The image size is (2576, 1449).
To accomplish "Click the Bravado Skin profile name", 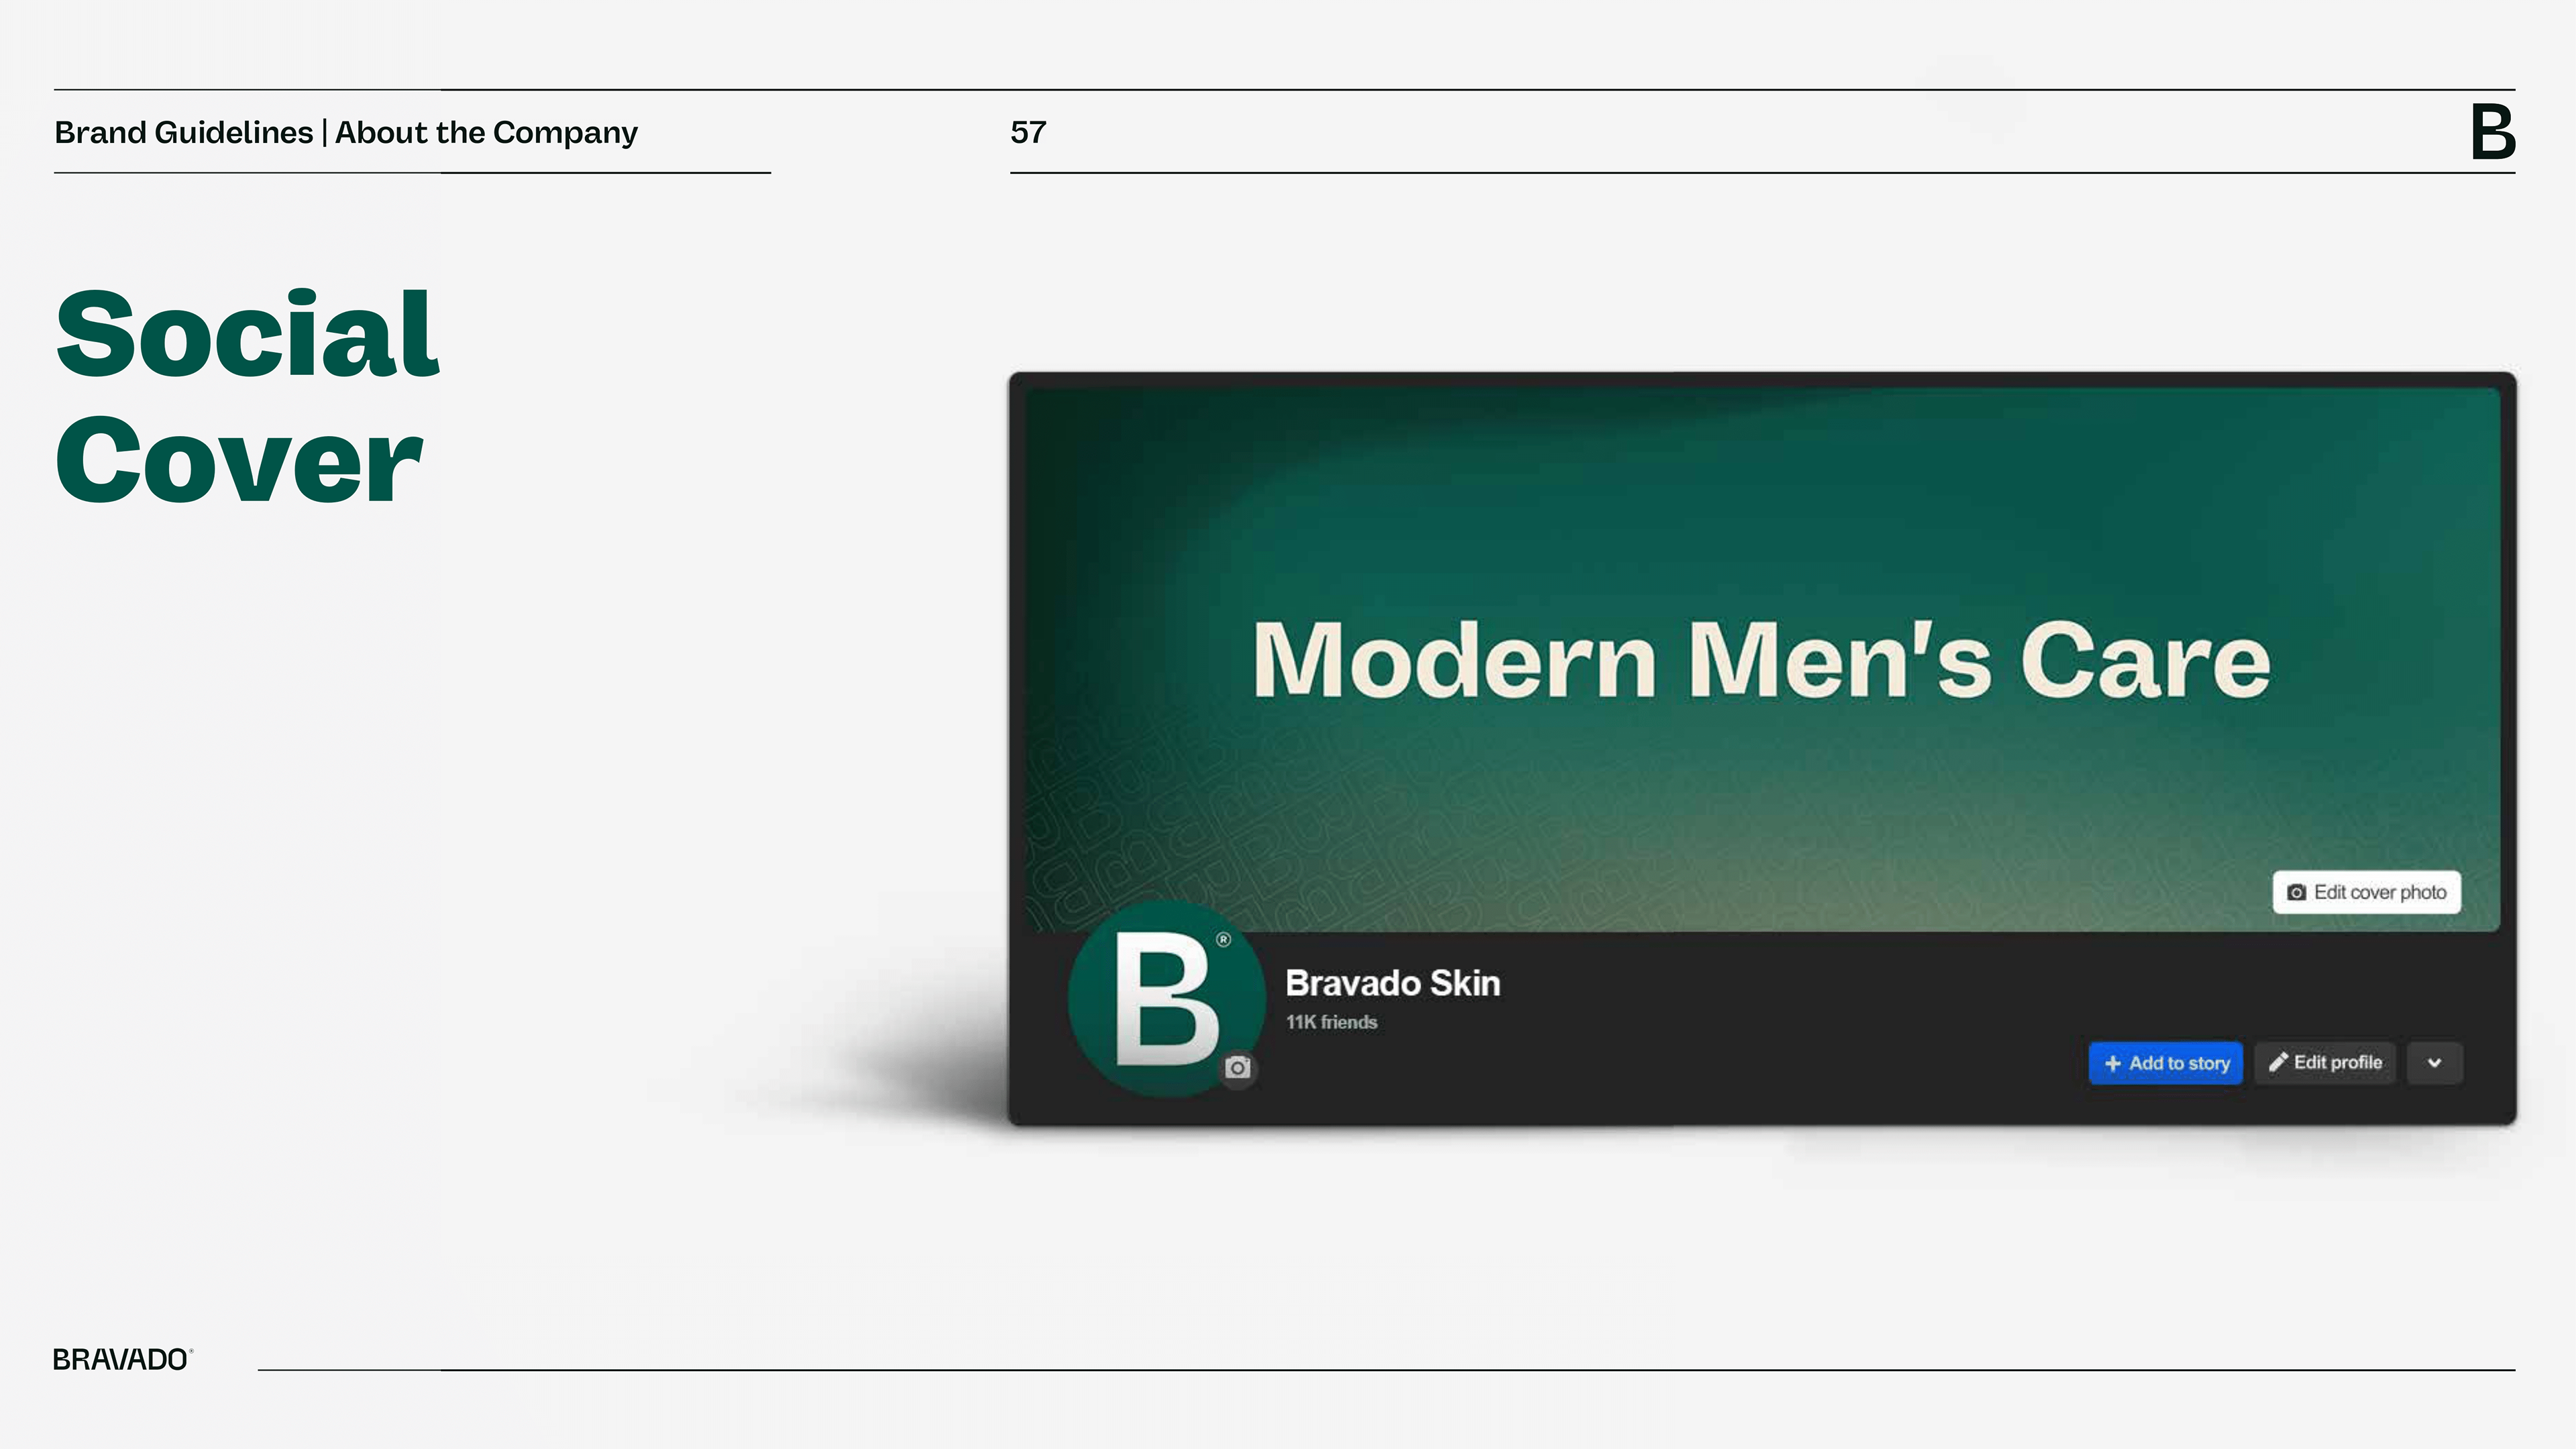I will [x=1392, y=983].
